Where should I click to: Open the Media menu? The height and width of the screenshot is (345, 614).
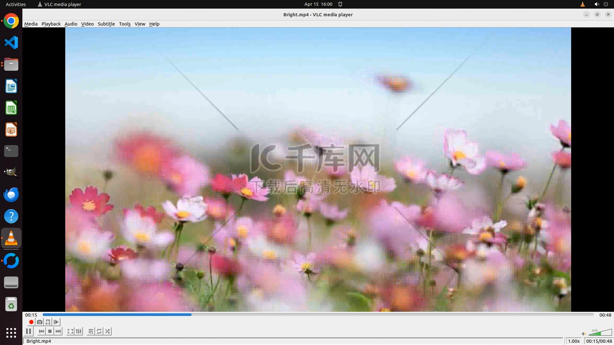[31, 24]
